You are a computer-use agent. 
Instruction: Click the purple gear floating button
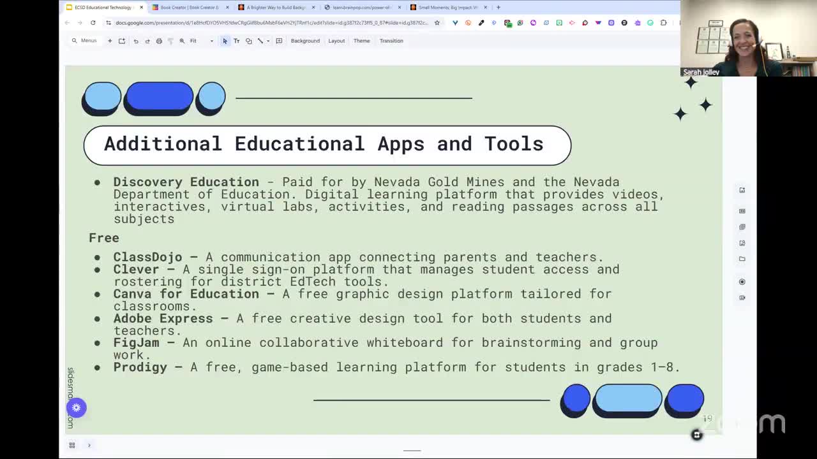pos(76,407)
